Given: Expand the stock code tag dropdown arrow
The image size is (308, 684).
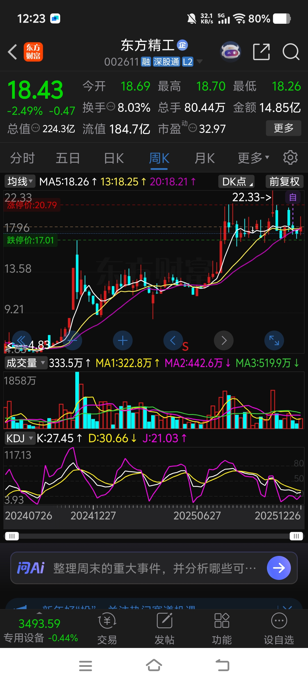Looking at the screenshot, I should 200,61.
